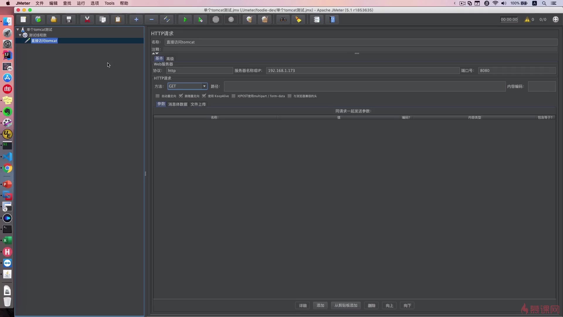Click the warning triangle log indicator

[527, 19]
